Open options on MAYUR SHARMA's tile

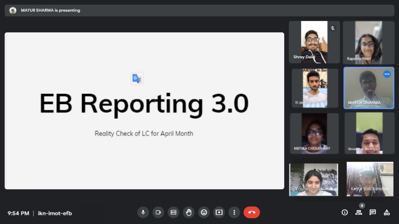387,74
